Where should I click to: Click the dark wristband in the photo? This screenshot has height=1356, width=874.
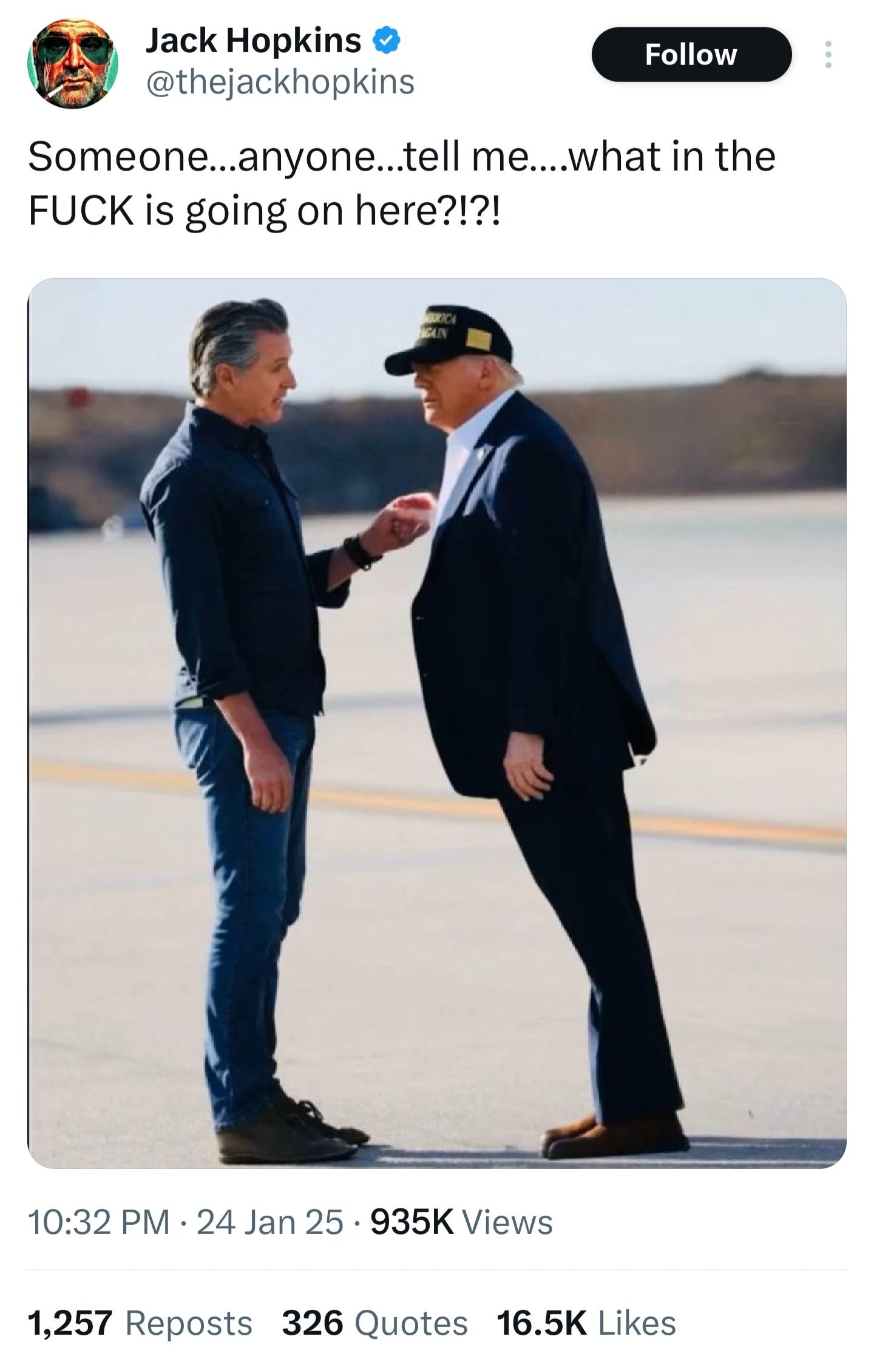(x=361, y=551)
